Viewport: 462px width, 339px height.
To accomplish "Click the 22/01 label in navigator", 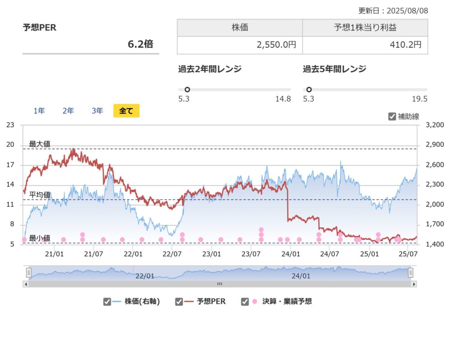I will click(x=145, y=276).
